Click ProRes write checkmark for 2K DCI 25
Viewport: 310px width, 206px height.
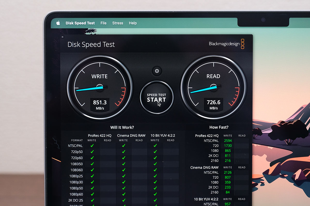(x=92, y=201)
